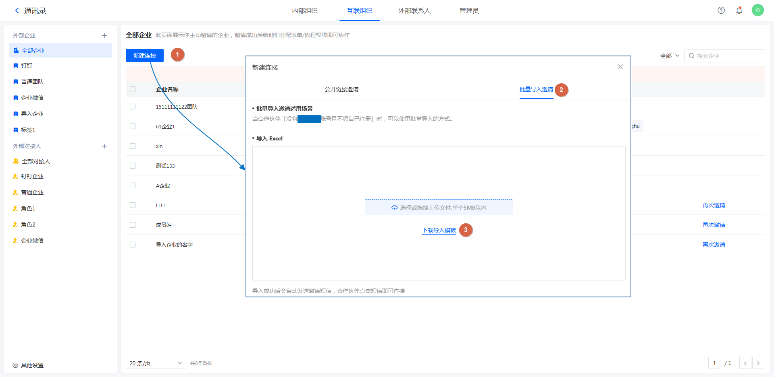This screenshot has width=774, height=377.
Task: Close the 新建连接 dialog
Action: [620, 67]
